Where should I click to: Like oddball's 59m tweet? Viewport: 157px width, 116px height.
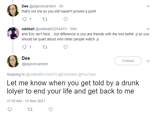coord(66,47)
